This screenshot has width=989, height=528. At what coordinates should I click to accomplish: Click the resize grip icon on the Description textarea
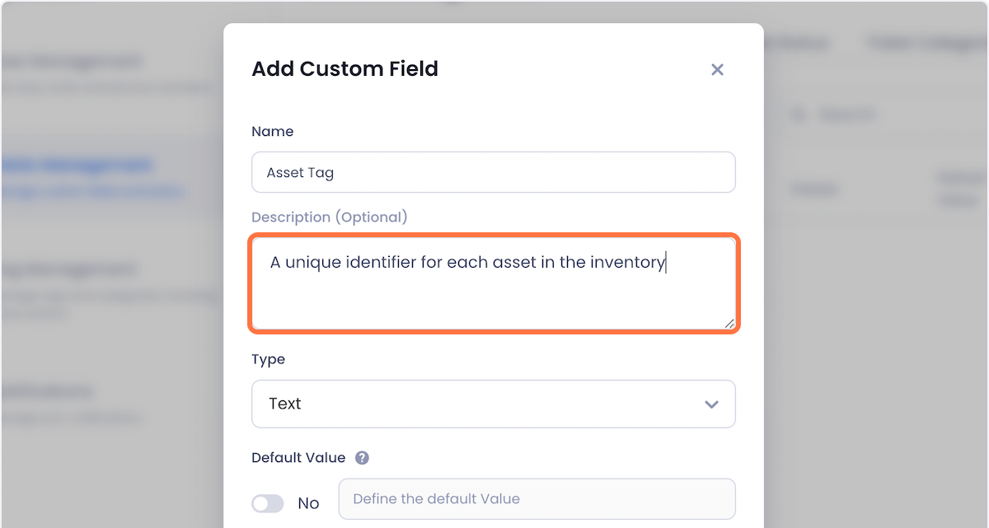(x=729, y=323)
